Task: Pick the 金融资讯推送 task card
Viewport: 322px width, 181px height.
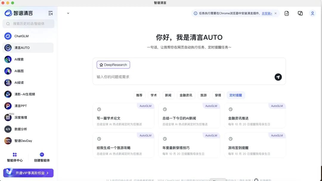Action: coord(255,116)
